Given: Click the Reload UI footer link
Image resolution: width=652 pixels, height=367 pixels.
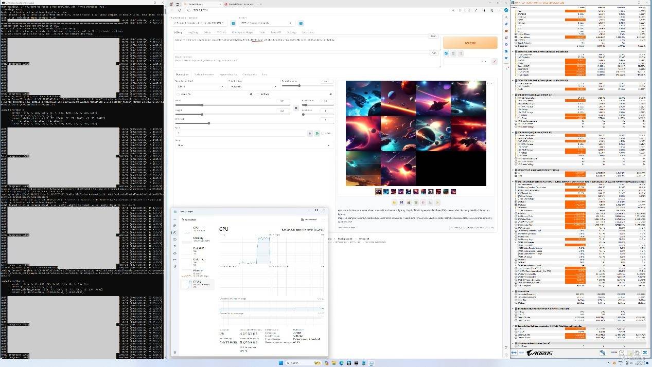Looking at the screenshot, I should [364, 239].
